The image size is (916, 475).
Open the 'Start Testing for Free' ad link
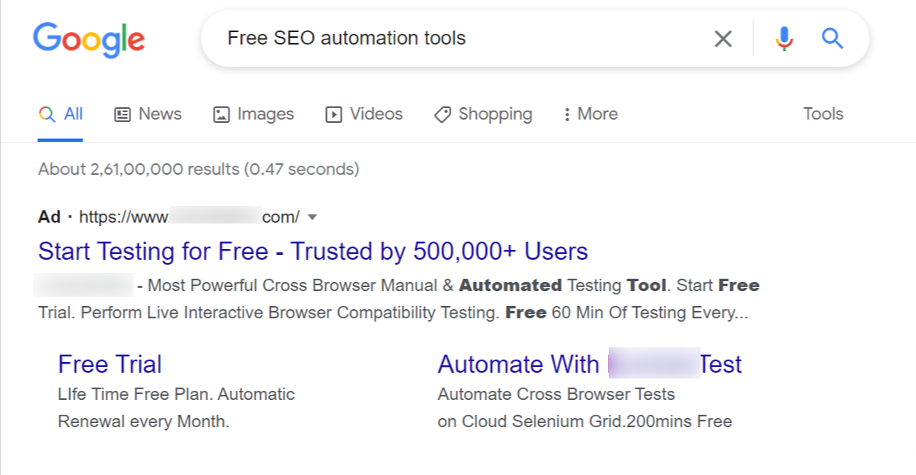[314, 251]
